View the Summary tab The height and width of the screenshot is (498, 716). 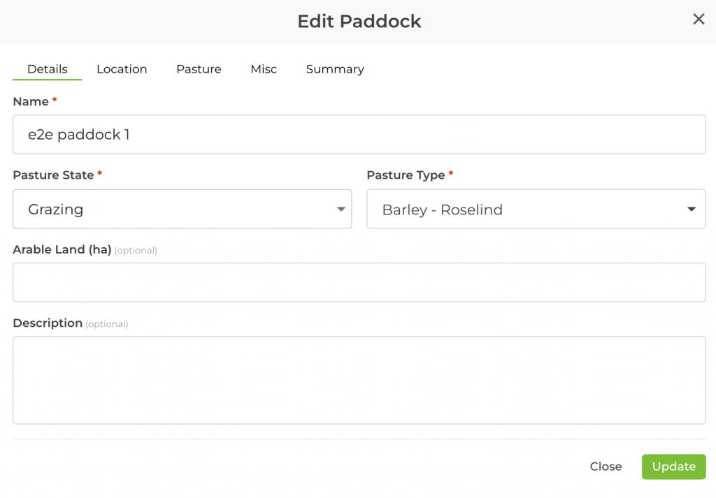[335, 69]
